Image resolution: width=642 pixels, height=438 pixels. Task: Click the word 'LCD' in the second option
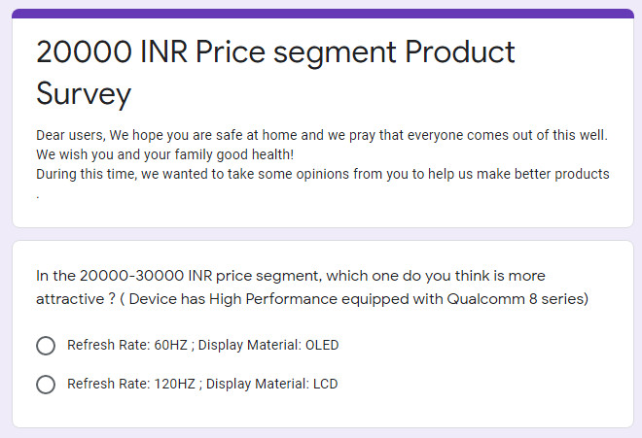(326, 384)
